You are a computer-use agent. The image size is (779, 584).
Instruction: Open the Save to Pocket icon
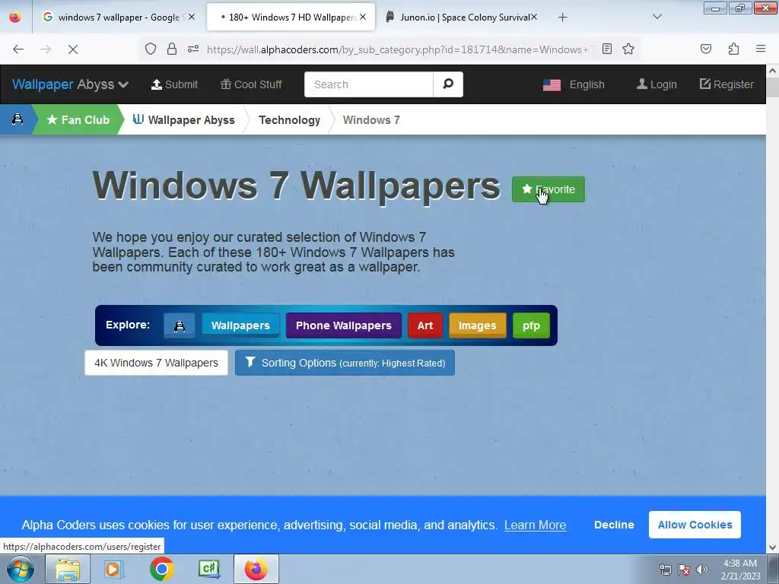click(706, 49)
